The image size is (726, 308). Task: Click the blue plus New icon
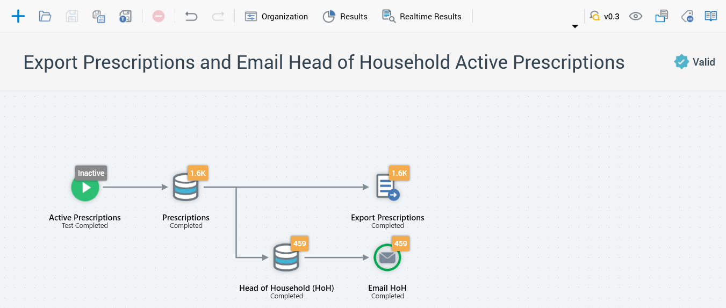pos(18,16)
